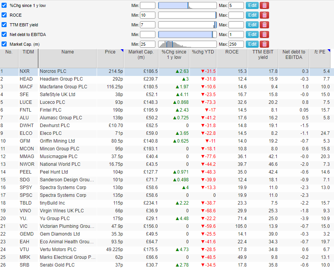Edit the Net debt to EBITDA filter

click(252, 34)
